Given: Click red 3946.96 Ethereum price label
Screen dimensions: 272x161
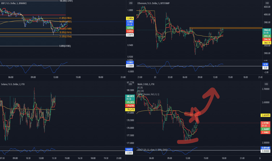Looking at the screenshot, I should 267,40.
